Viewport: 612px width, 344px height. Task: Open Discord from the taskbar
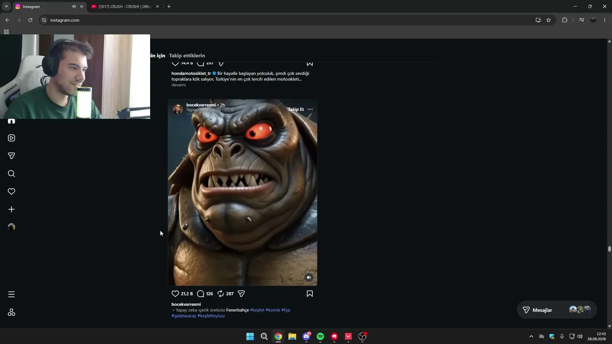[x=306, y=336]
